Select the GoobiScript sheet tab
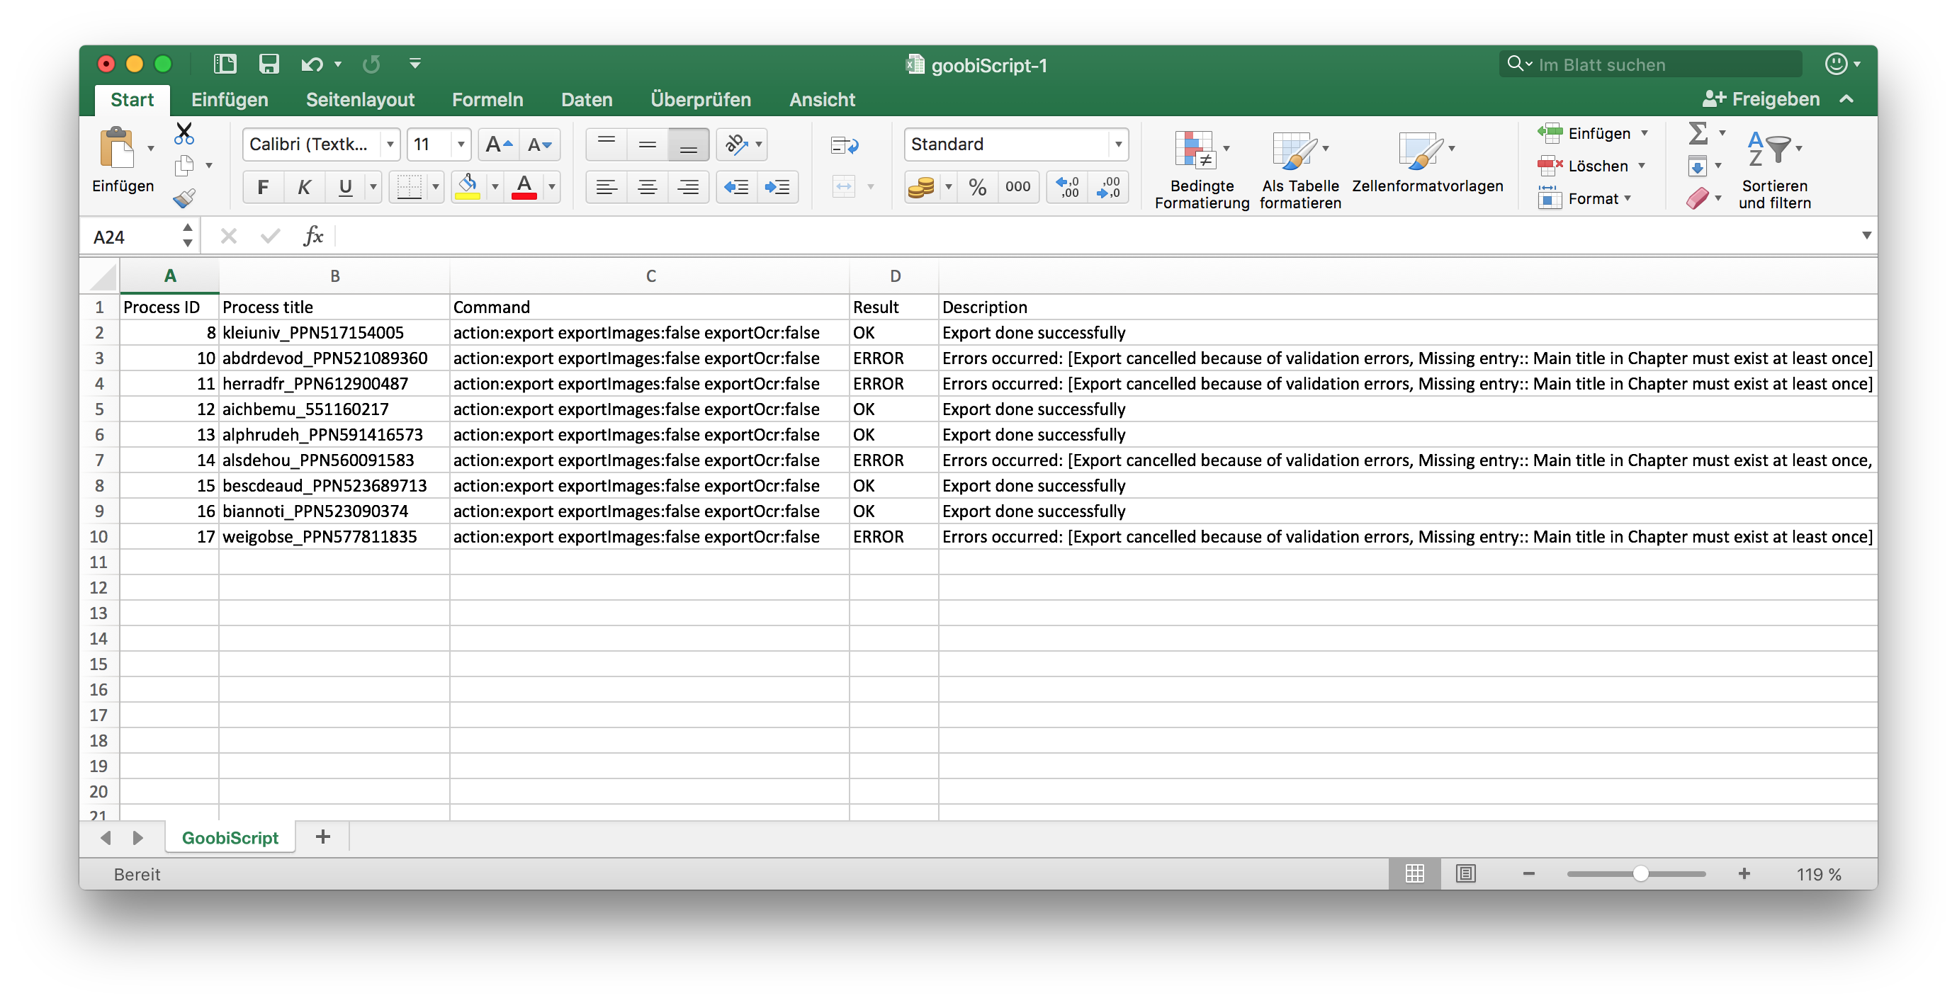The height and width of the screenshot is (1003, 1957). click(230, 837)
